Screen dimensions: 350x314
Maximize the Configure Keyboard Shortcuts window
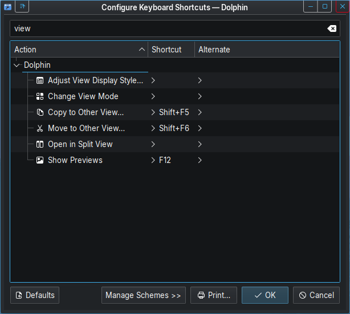[325, 6]
